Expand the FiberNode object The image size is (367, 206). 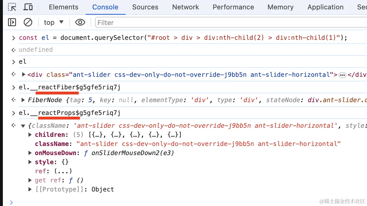[x=23, y=100]
